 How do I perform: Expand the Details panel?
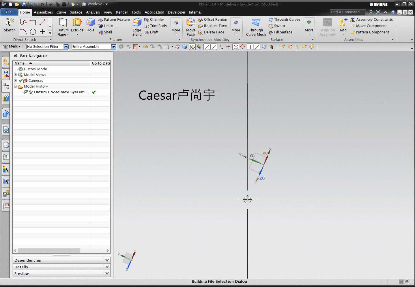[x=107, y=267]
